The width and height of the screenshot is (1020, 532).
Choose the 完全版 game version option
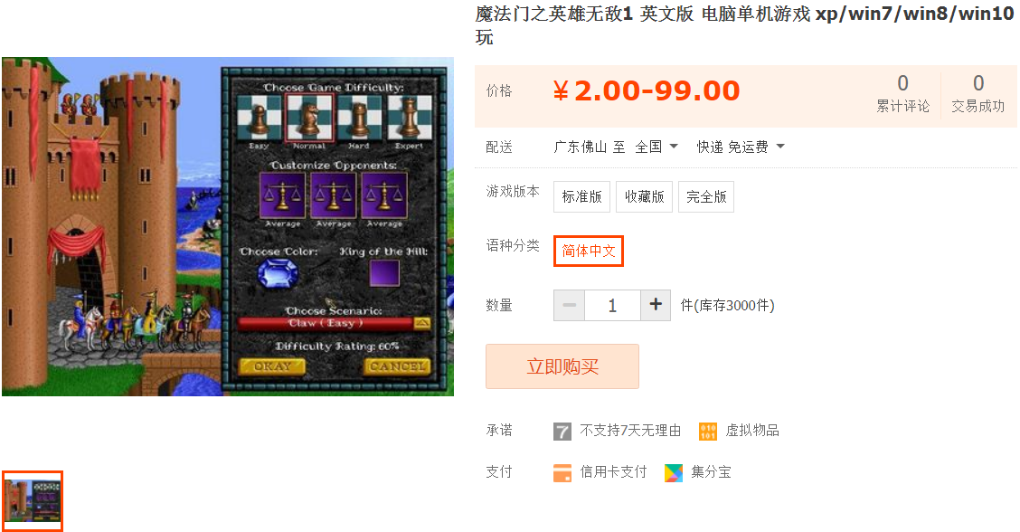click(x=706, y=196)
